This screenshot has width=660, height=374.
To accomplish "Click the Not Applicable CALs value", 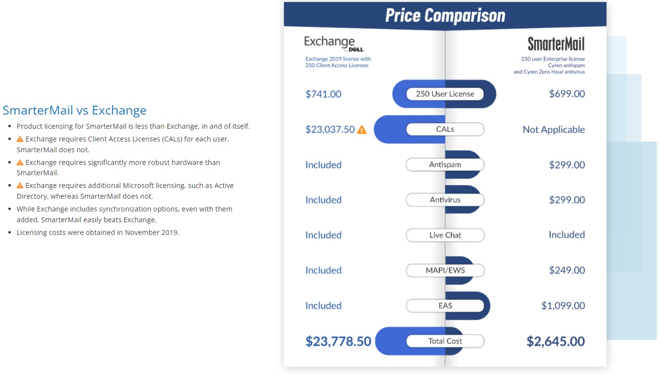I will coord(554,130).
